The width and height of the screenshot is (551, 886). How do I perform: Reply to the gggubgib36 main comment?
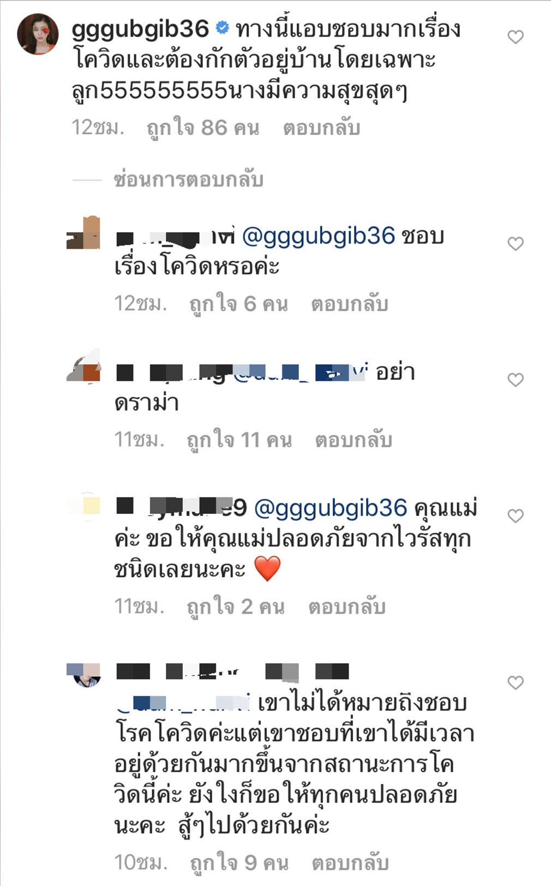321,128
